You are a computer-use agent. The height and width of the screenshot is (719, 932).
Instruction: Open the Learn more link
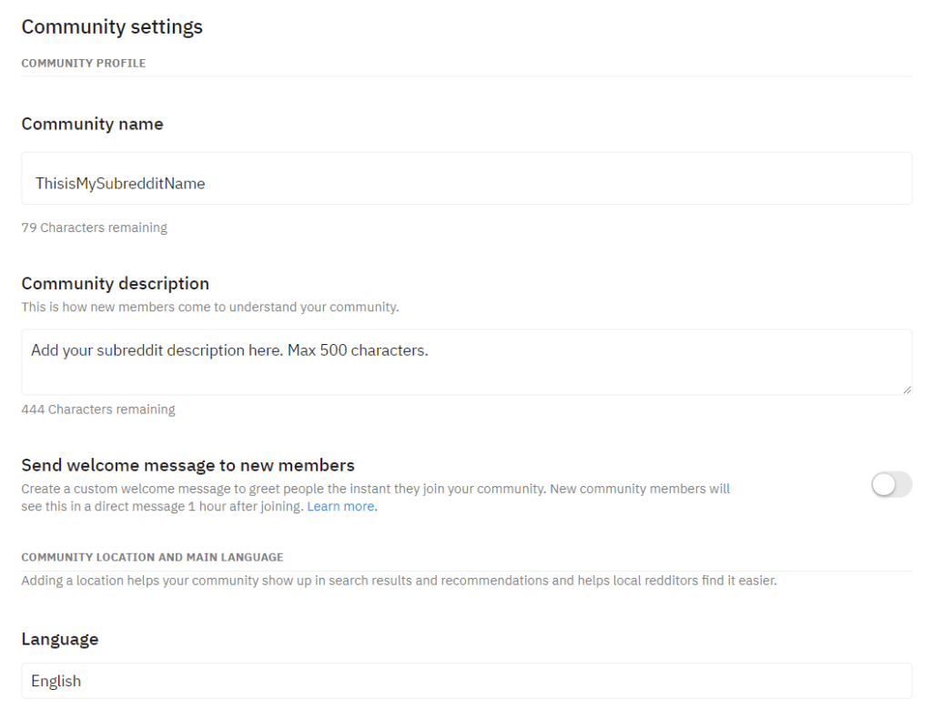[x=341, y=506]
